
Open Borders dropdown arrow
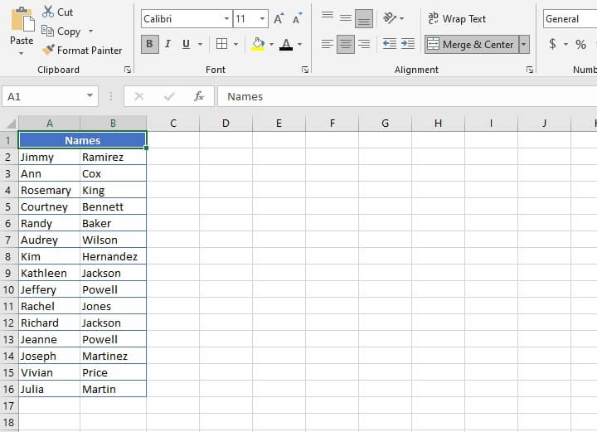pos(235,44)
